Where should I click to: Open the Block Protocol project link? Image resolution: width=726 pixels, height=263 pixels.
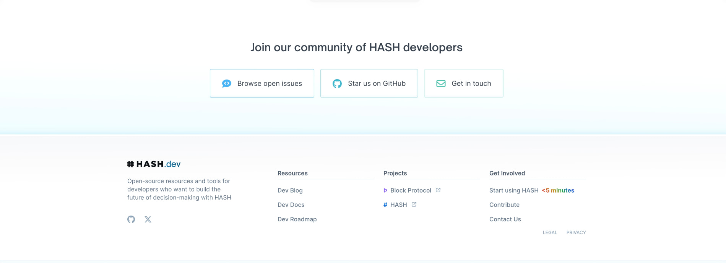coord(411,190)
